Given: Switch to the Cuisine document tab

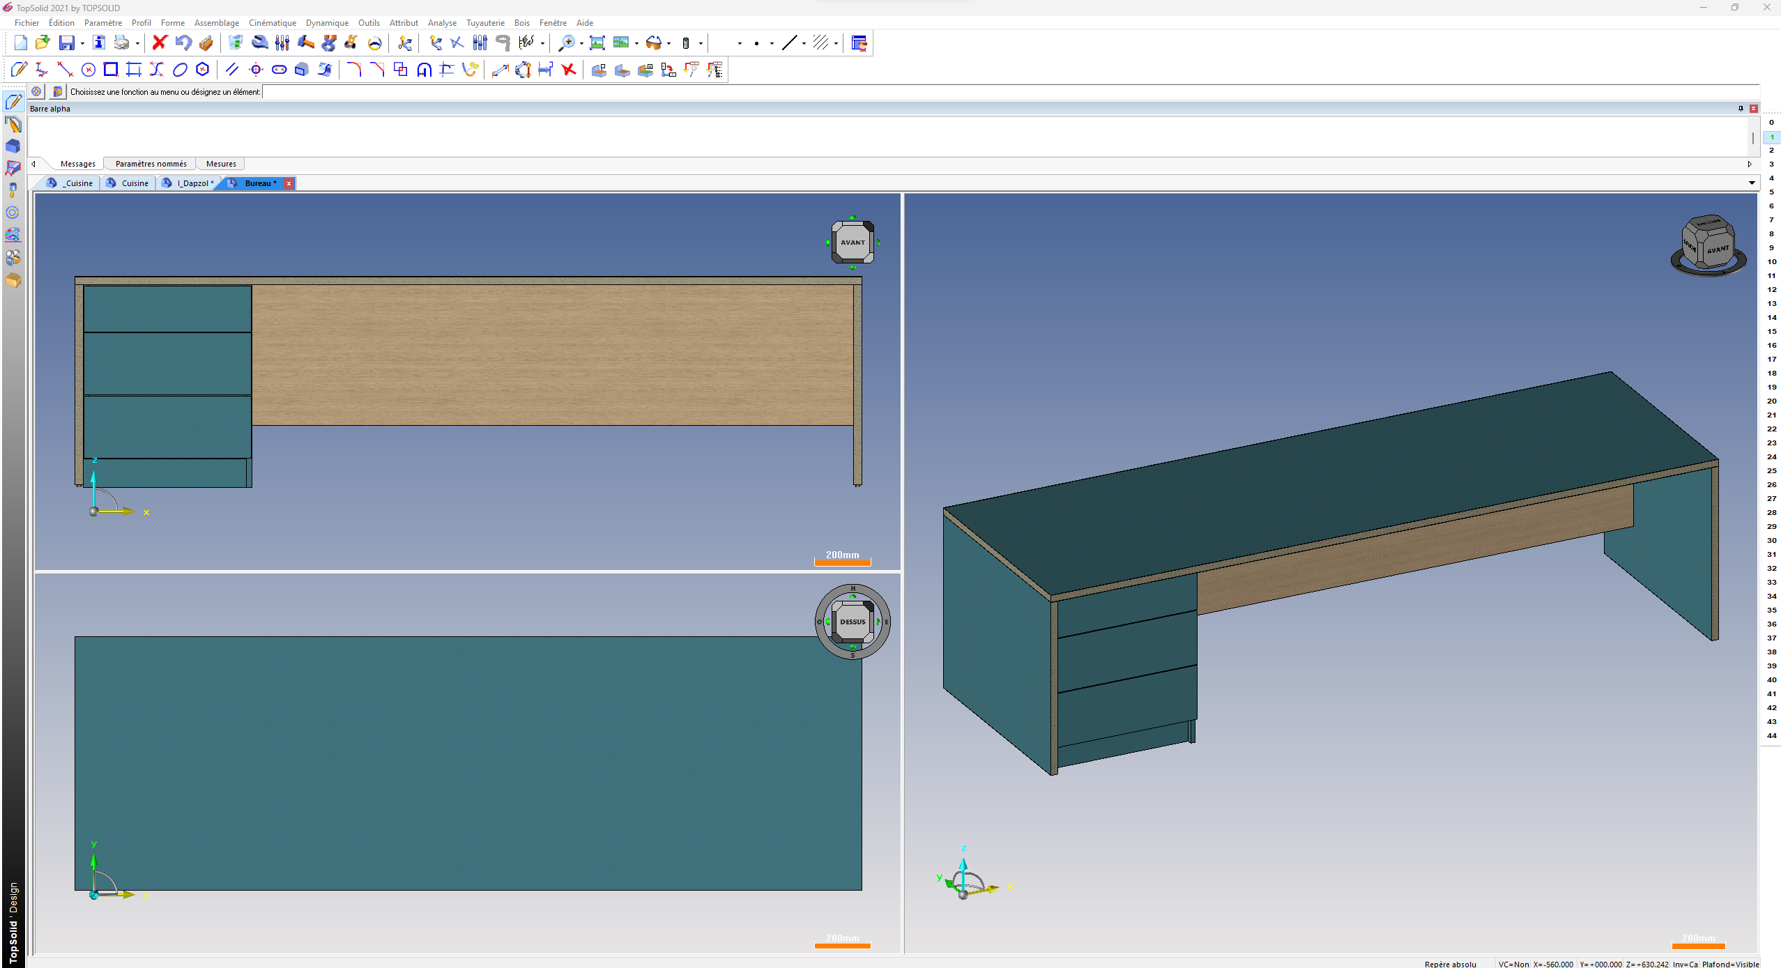Looking at the screenshot, I should pyautogui.click(x=129, y=183).
